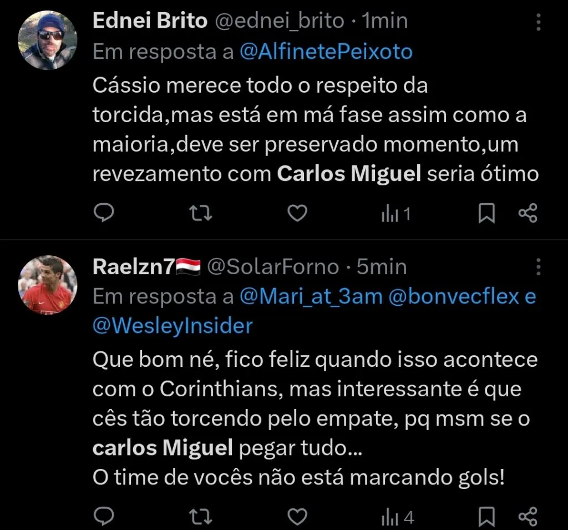Click the reply icon on Ednei Brito's tweet

[104, 213]
